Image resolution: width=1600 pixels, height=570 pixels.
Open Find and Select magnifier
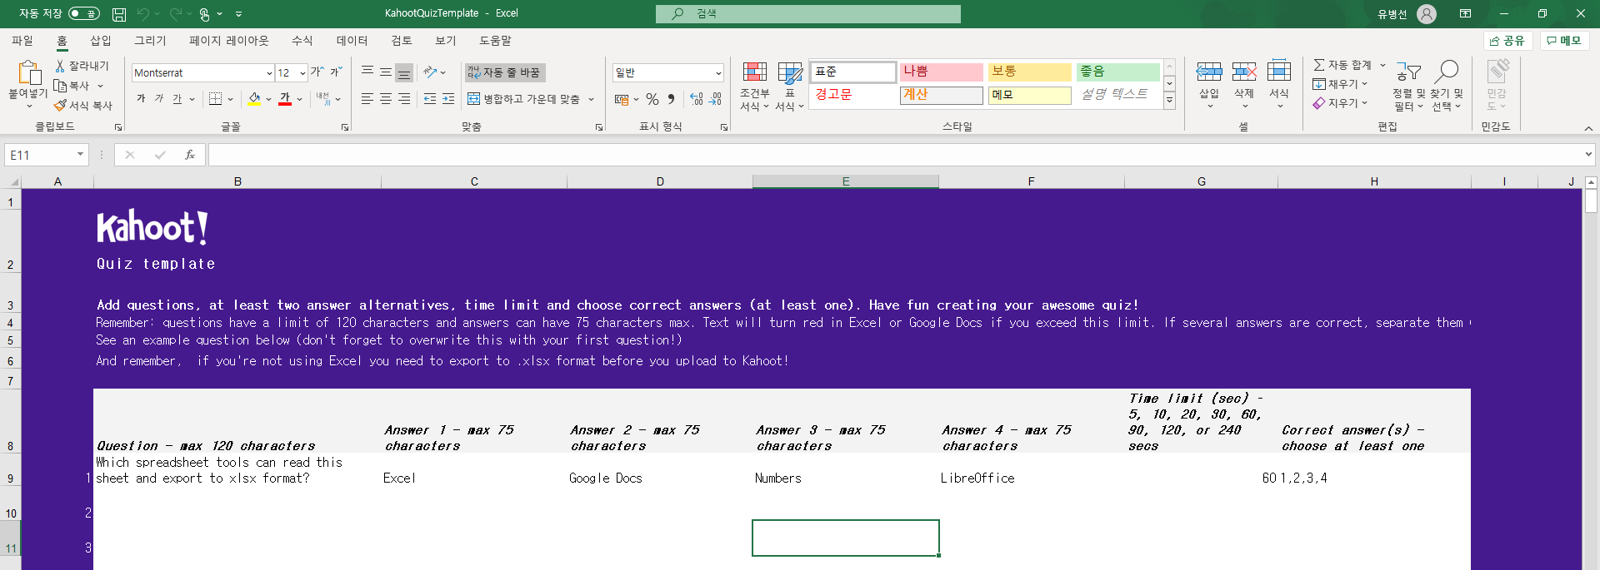coord(1447,86)
